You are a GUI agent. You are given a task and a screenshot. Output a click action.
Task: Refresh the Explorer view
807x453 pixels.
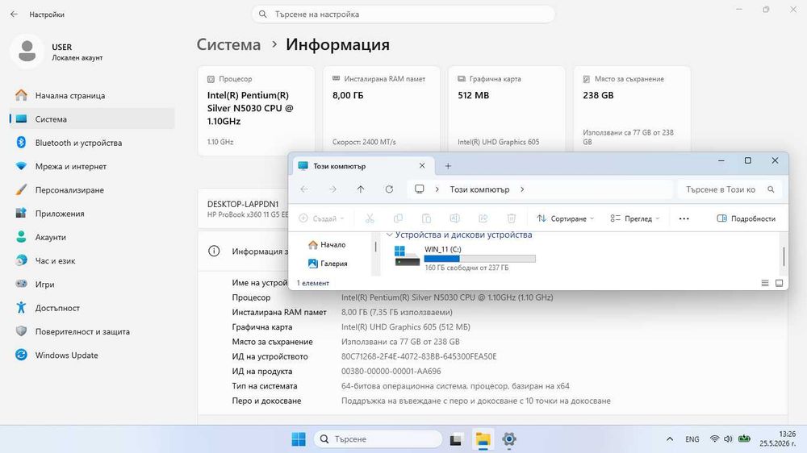389,189
